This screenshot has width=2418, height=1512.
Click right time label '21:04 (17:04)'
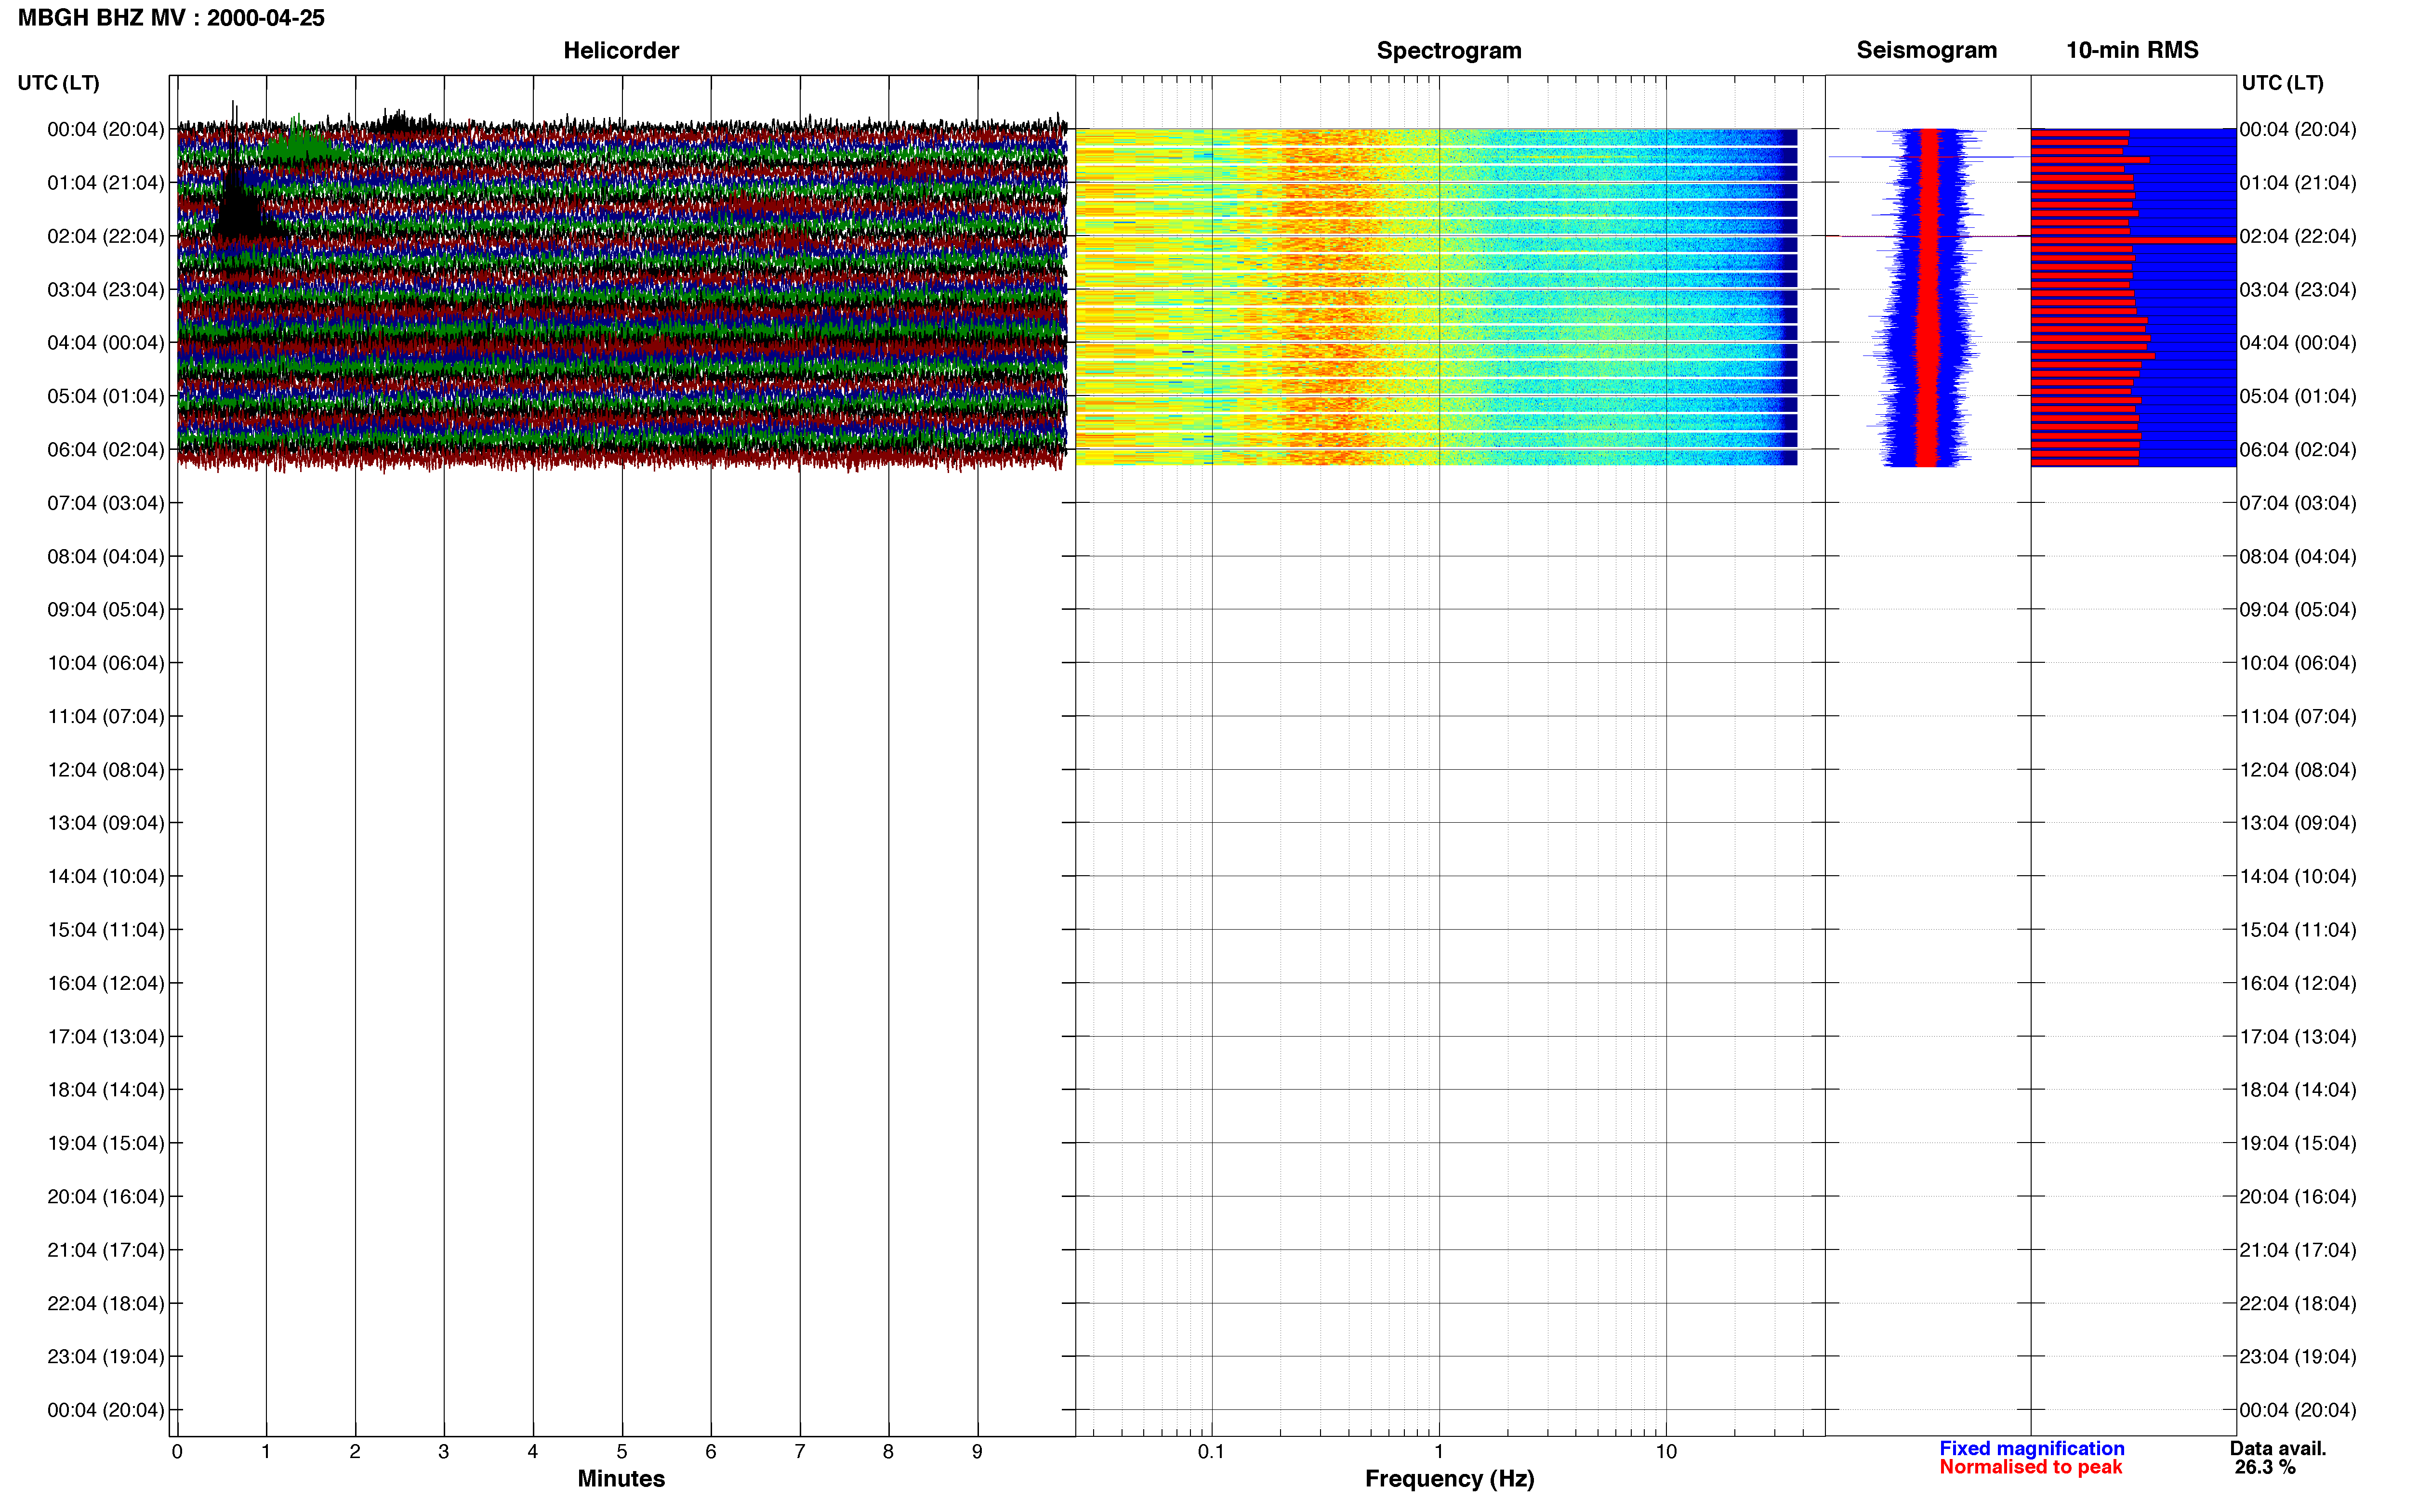(x=2298, y=1249)
